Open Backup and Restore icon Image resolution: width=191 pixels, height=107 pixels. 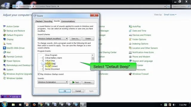click(x=4, y=31)
